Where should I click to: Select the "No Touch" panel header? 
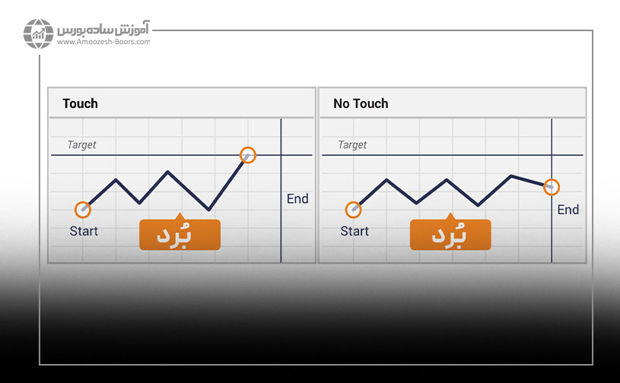[x=361, y=103]
